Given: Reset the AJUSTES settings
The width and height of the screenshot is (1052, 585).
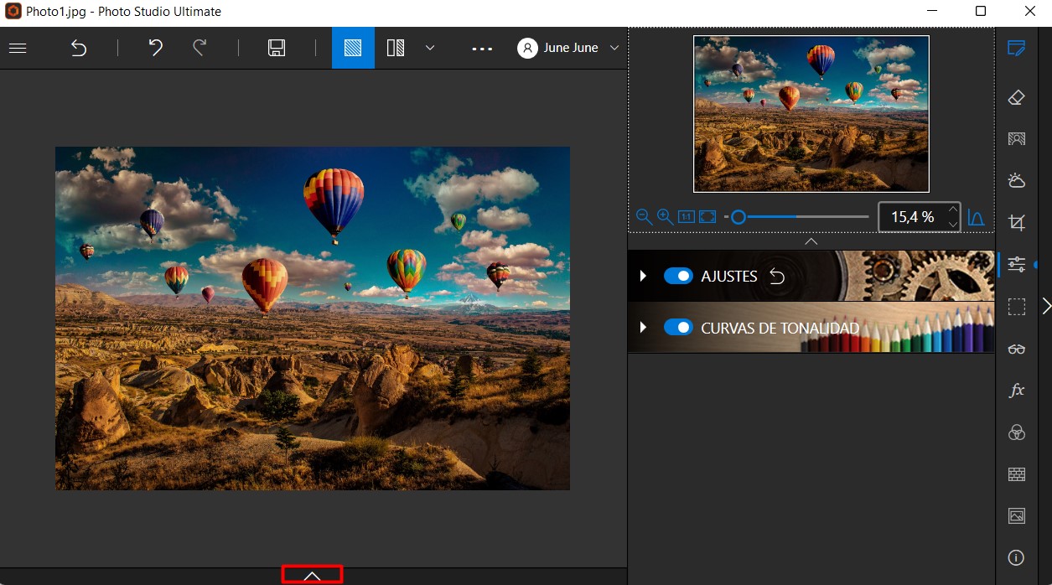Looking at the screenshot, I should tap(777, 276).
